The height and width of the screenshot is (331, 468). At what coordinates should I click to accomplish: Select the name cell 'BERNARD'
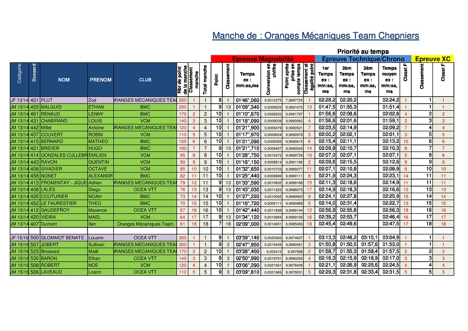(x=64, y=142)
